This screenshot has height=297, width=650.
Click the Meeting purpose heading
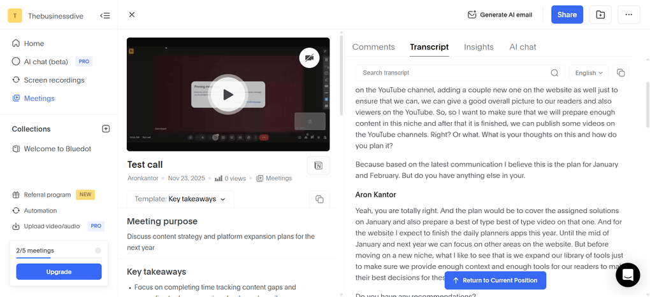click(x=162, y=221)
